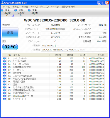Click raw value 000000000020 for temperature
This screenshot has width=110, height=118.
click(x=97, y=84)
